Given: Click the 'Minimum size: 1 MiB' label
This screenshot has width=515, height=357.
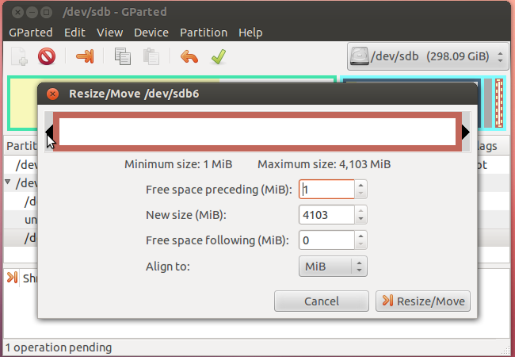Looking at the screenshot, I should [178, 164].
